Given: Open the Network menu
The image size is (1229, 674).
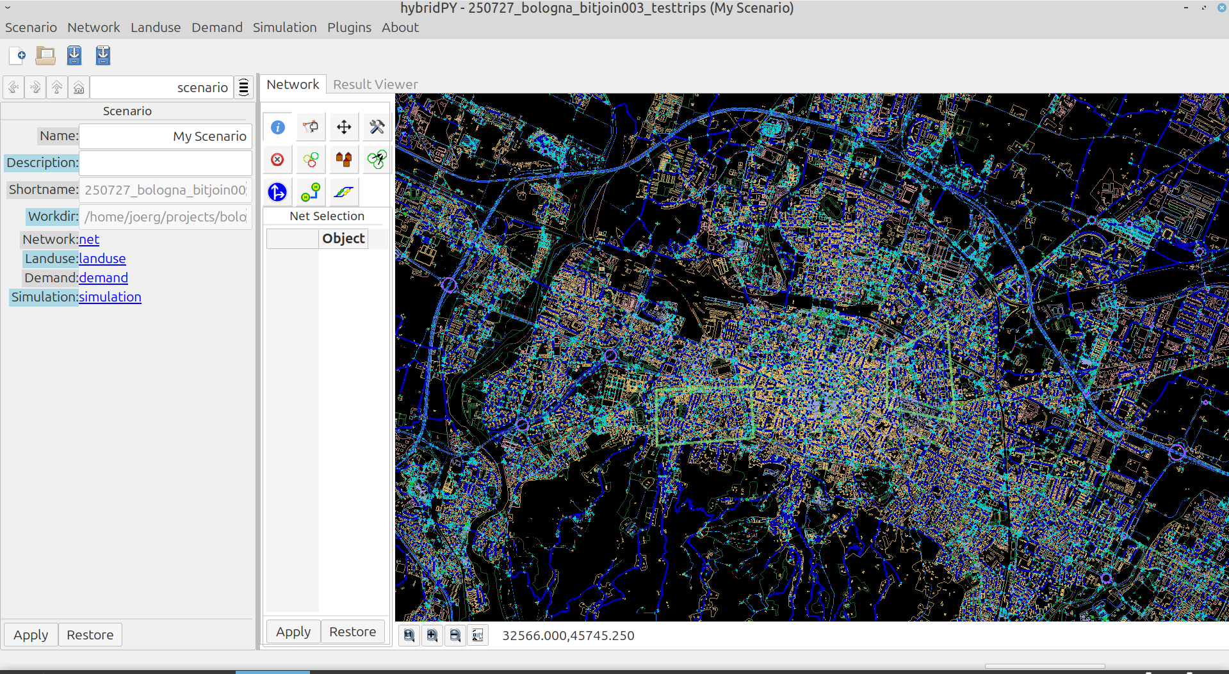Looking at the screenshot, I should pyautogui.click(x=94, y=28).
